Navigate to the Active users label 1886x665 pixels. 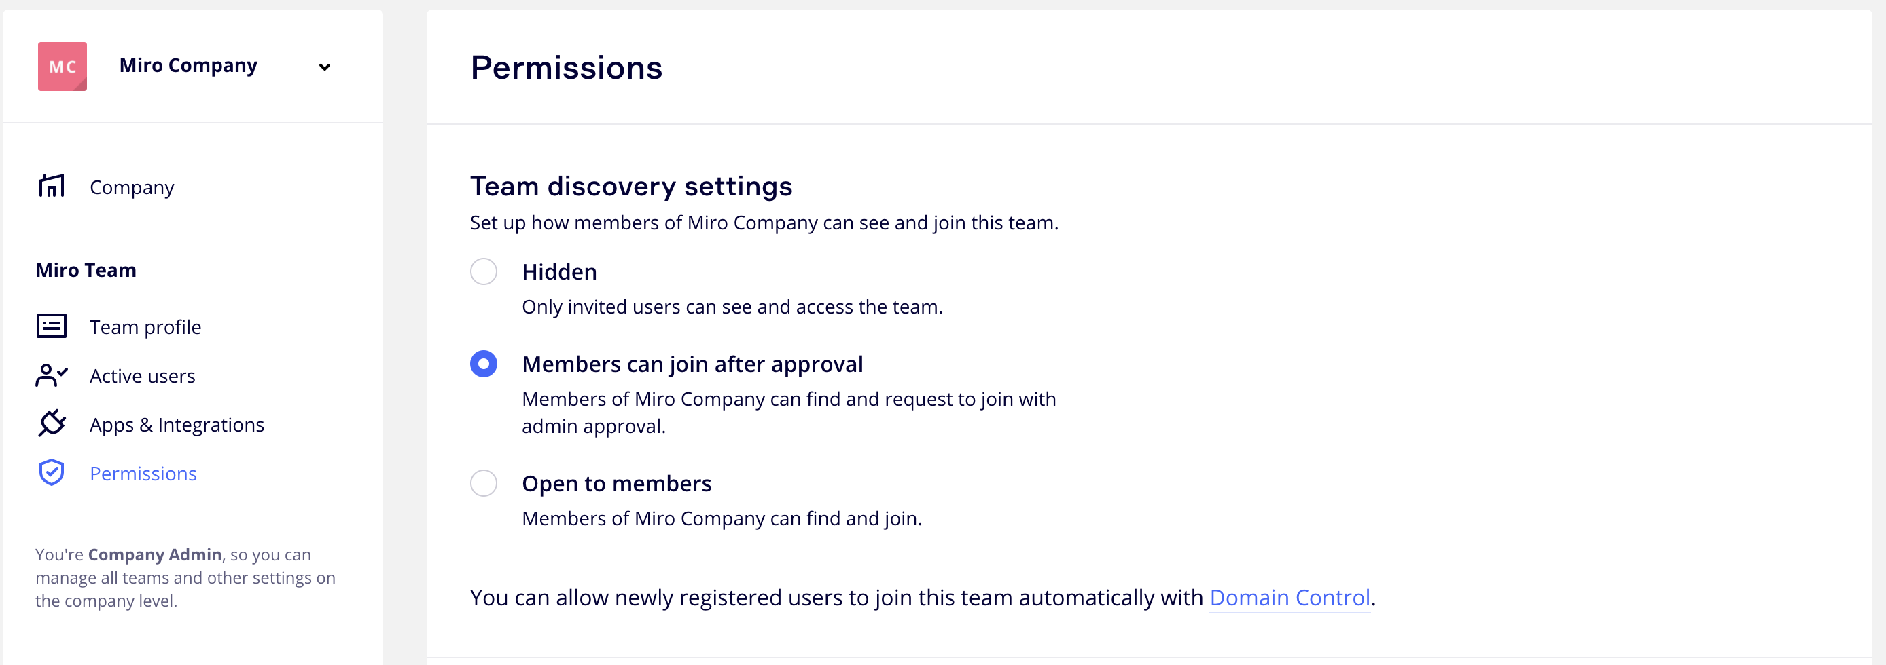[x=142, y=376]
